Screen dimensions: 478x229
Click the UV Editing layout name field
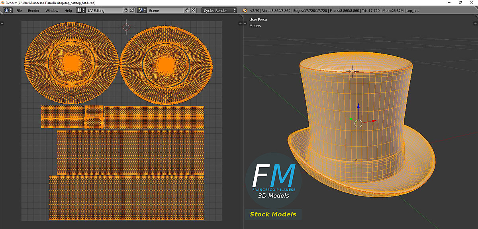tap(104, 11)
